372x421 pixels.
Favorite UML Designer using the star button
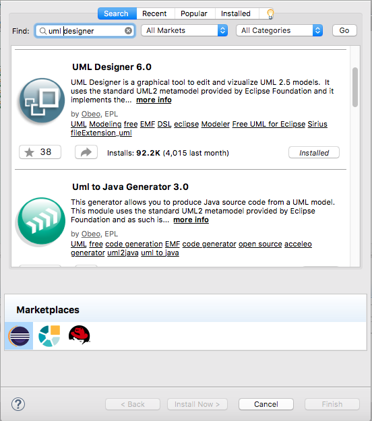pos(40,152)
